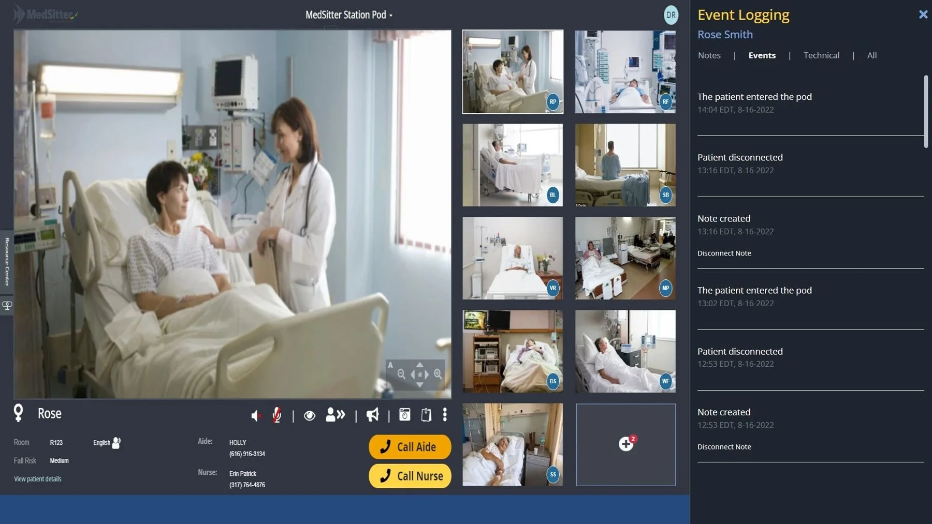This screenshot has height=524, width=932.
Task: Select the DS patient thumbnail
Action: point(513,351)
